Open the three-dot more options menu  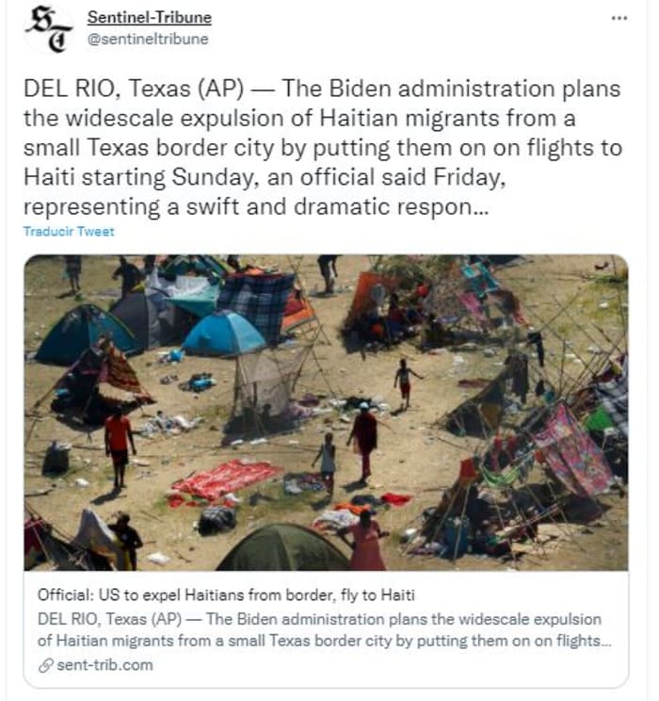(619, 18)
